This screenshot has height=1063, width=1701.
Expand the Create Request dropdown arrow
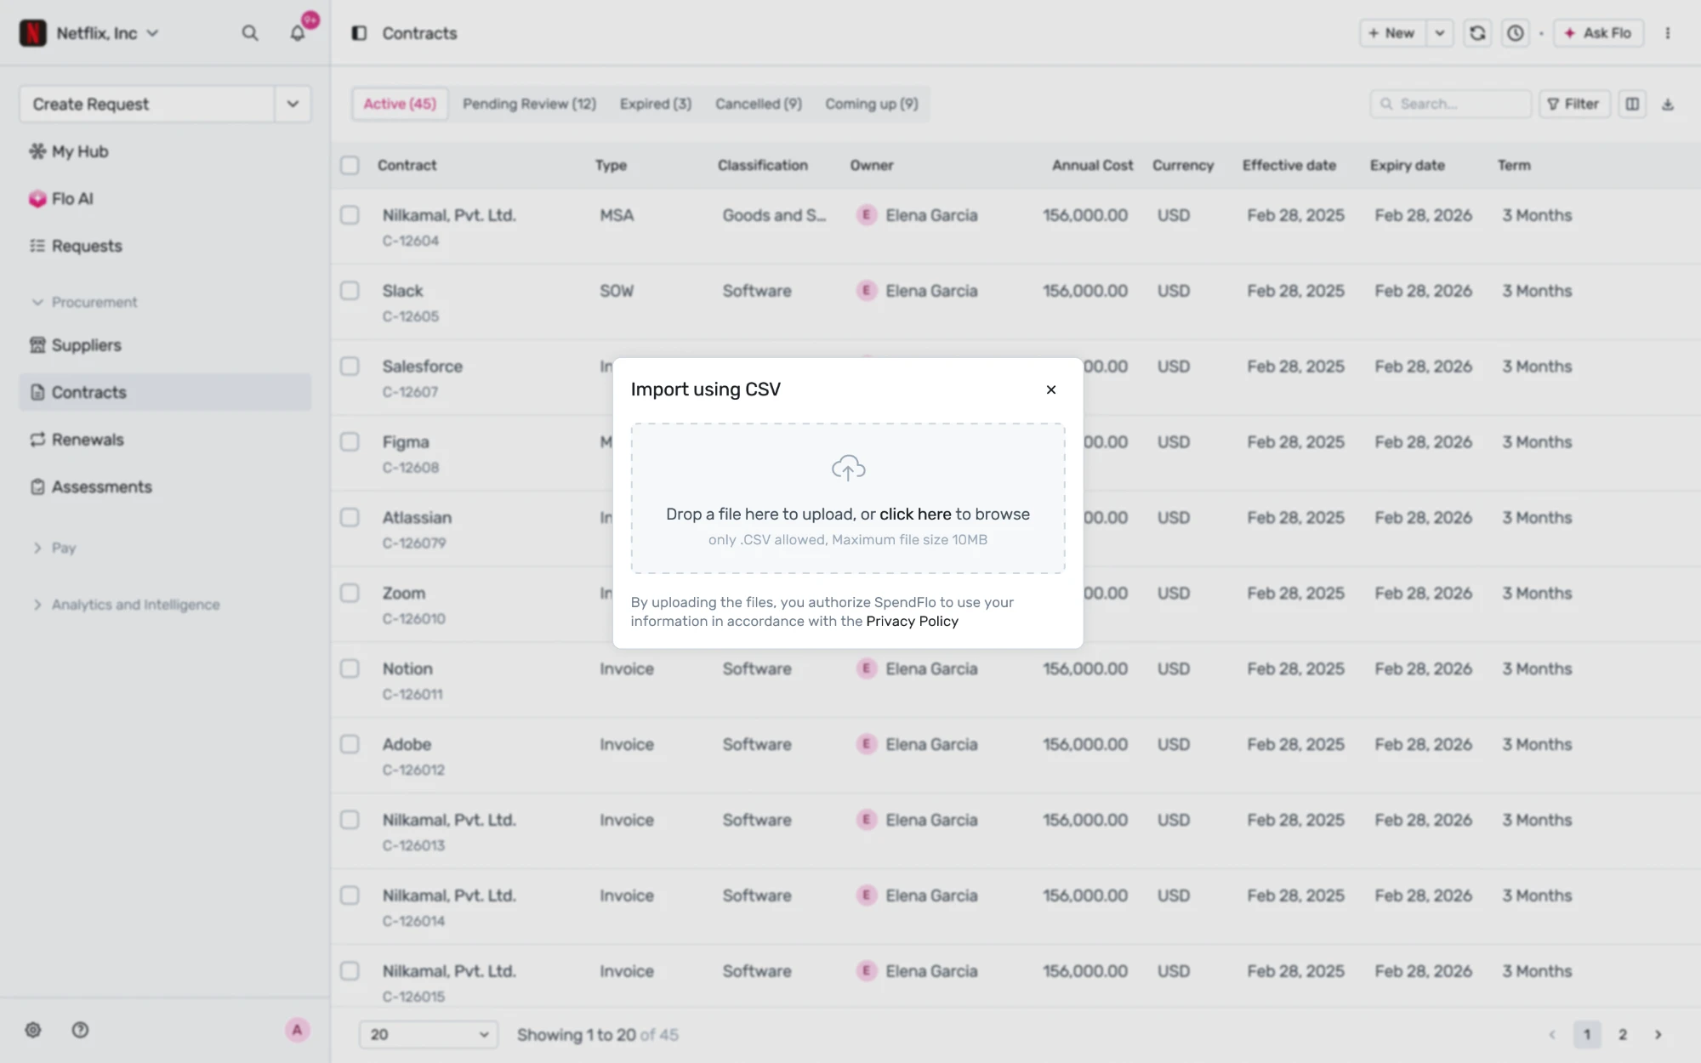pyautogui.click(x=293, y=104)
